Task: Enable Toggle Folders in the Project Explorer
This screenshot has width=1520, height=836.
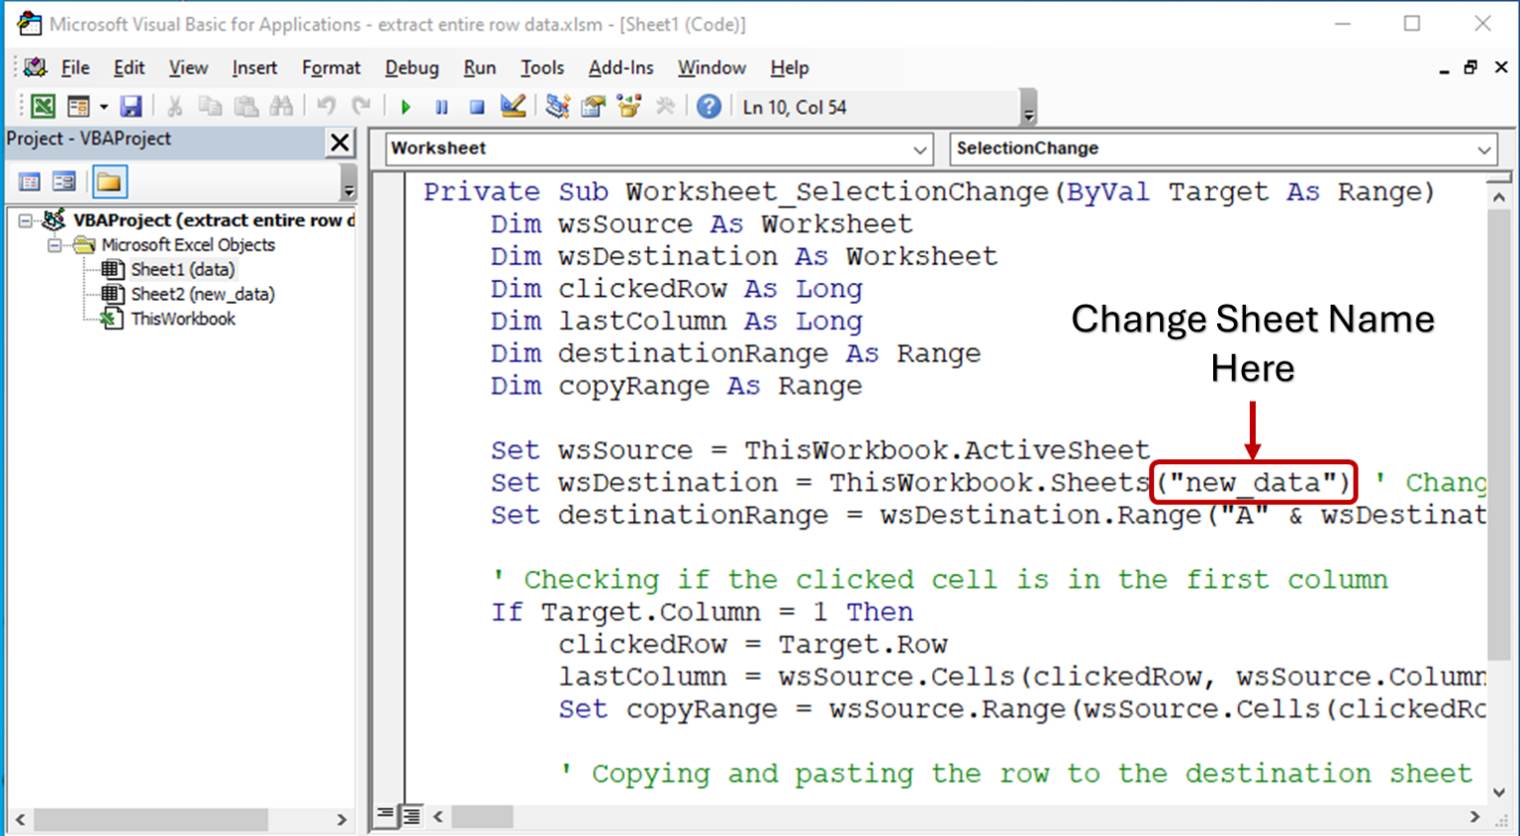Action: [110, 181]
